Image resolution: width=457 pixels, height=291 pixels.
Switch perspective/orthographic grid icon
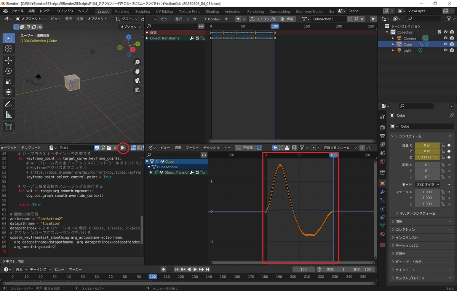[137, 90]
